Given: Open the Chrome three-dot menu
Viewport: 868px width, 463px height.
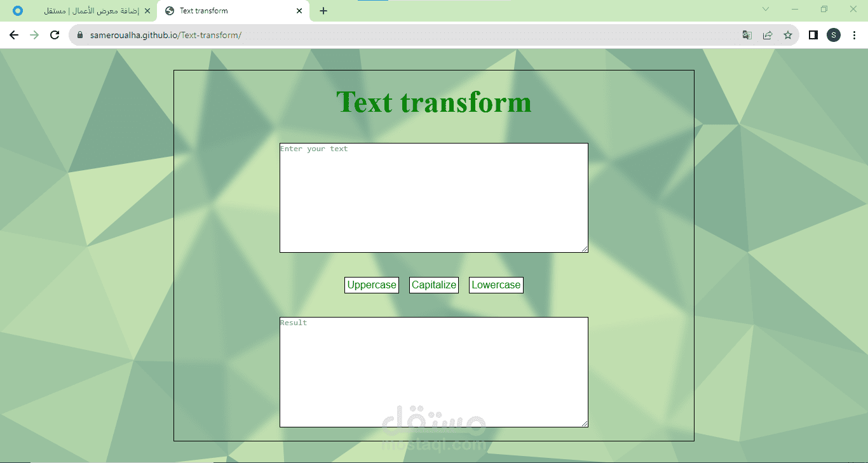Looking at the screenshot, I should [855, 35].
